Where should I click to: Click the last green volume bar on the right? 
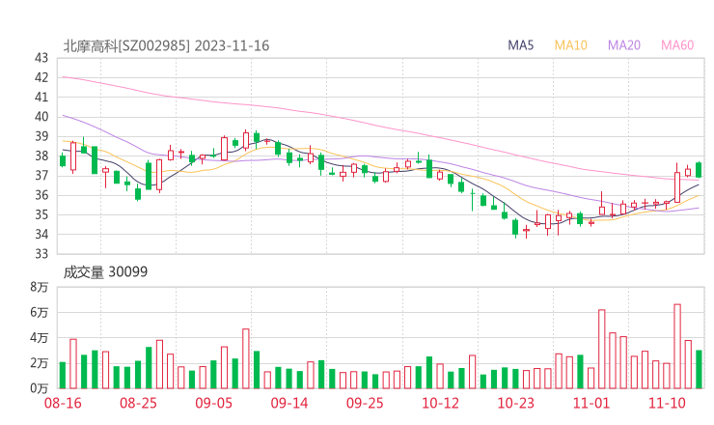click(699, 369)
